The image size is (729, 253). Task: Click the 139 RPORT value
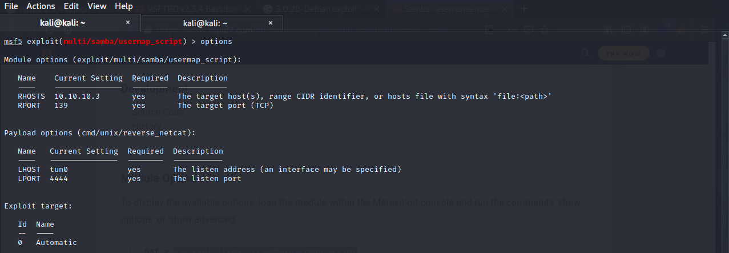point(61,106)
